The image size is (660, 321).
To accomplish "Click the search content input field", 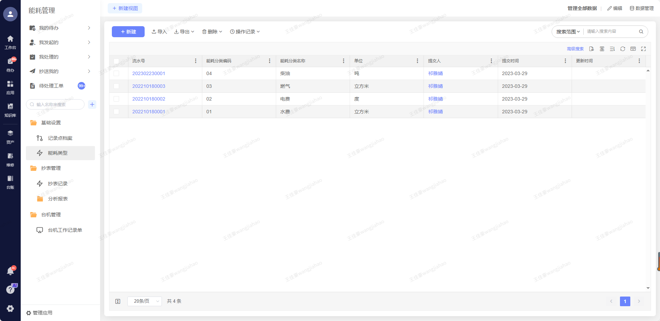I will click(x=610, y=32).
